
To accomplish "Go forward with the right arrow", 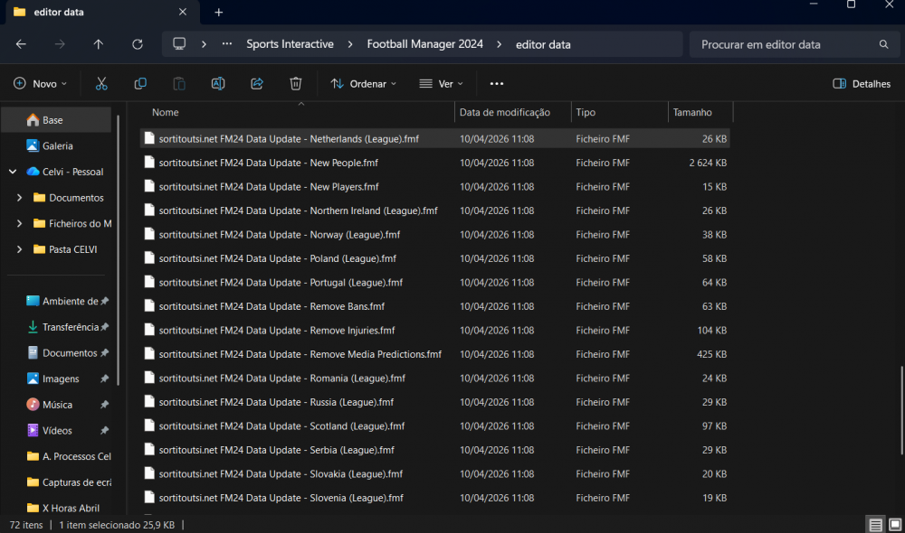I will click(60, 44).
